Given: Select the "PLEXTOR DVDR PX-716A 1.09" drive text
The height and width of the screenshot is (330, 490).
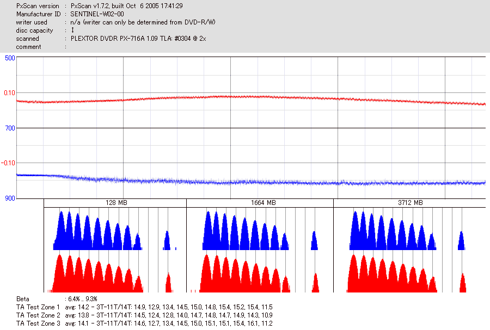Looking at the screenshot, I should click(x=138, y=39).
